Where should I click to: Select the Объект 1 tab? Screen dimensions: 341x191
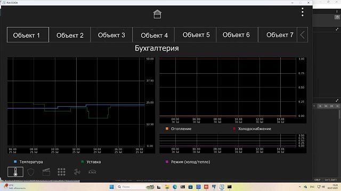pos(28,35)
